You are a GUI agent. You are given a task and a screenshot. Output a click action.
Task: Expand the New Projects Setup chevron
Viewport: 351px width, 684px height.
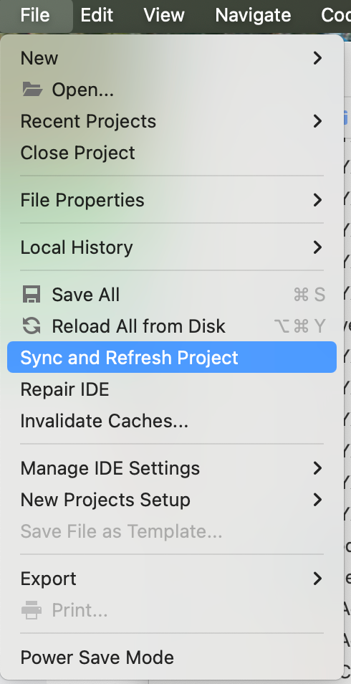point(317,500)
